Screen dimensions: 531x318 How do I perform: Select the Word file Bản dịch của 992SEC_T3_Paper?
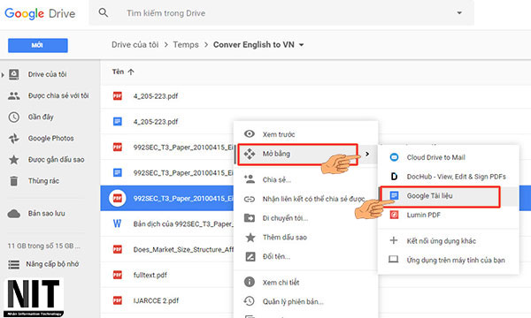pyautogui.click(x=183, y=224)
